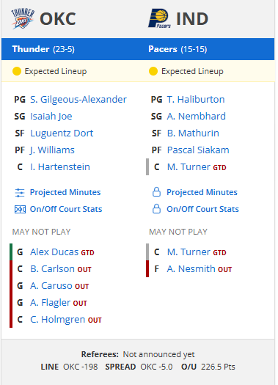Click Alex Ducas GTD entry
Image resolution: width=278 pixels, height=385 pixels.
tap(62, 252)
